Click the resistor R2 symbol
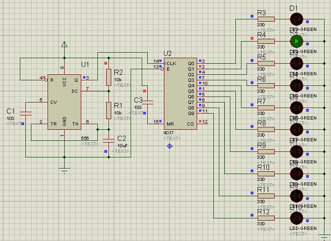The width and height of the screenshot is (331, 241). pyautogui.click(x=108, y=77)
